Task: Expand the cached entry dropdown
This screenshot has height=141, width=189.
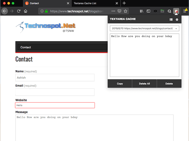Action: 145,28
